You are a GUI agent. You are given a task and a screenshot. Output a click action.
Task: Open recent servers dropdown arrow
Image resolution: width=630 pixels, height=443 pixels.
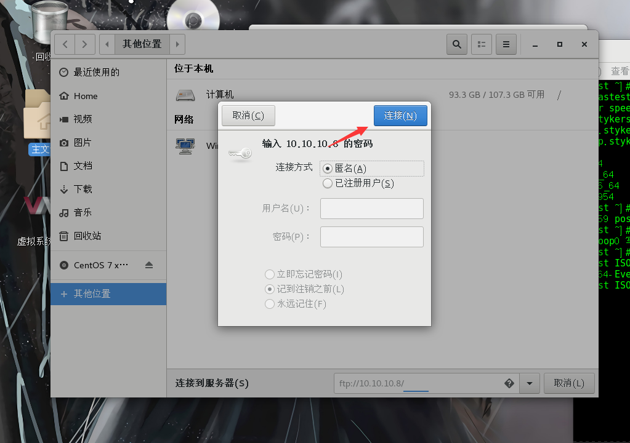point(530,383)
